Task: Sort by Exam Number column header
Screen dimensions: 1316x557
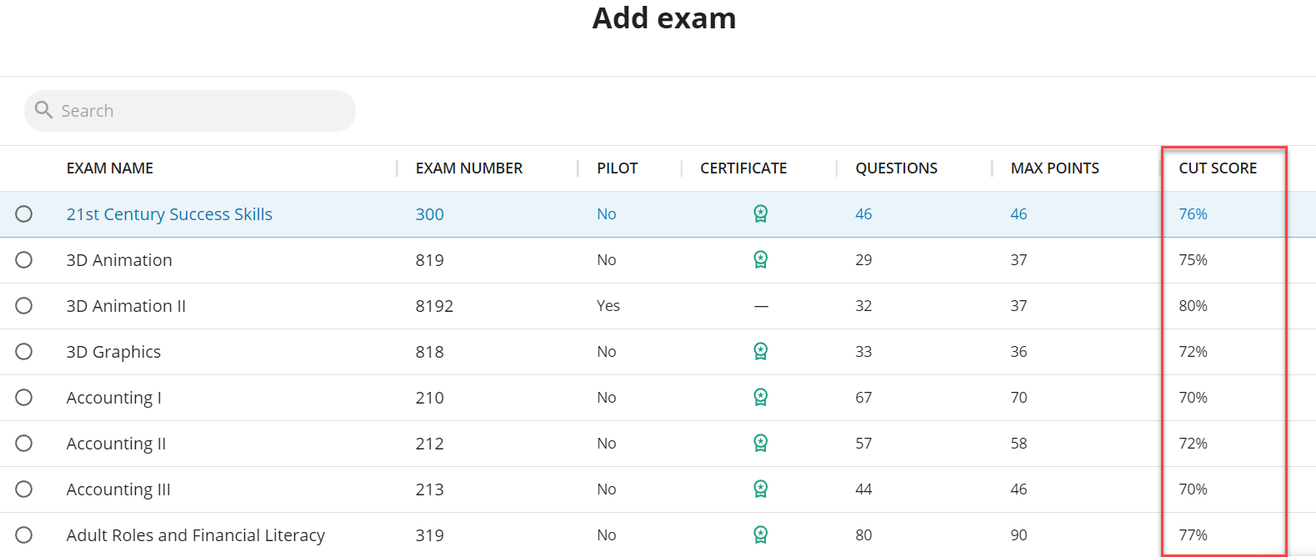Action: (x=468, y=168)
